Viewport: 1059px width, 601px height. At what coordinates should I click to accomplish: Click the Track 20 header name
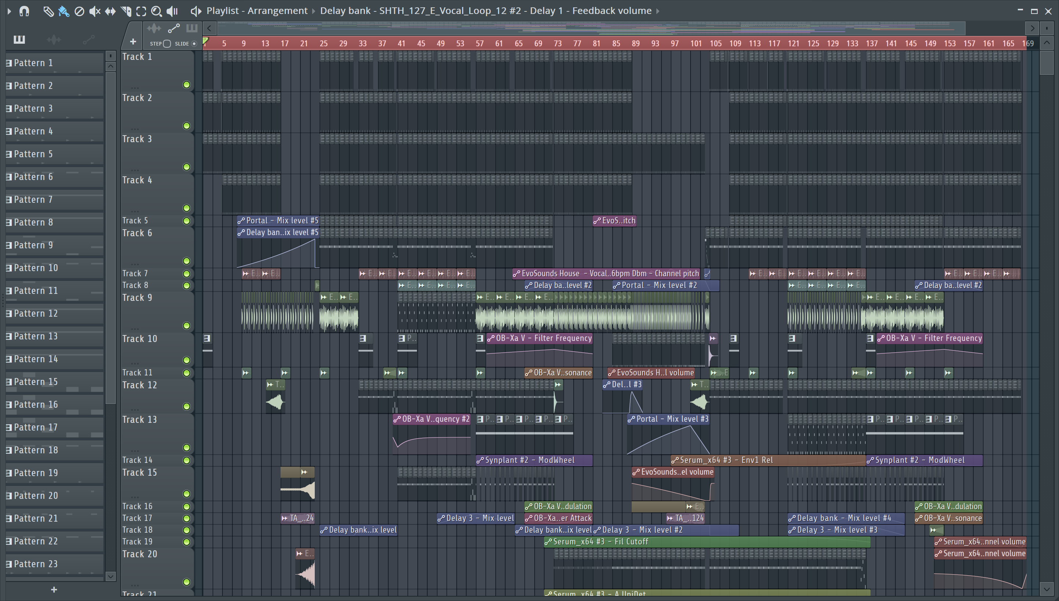coord(140,554)
